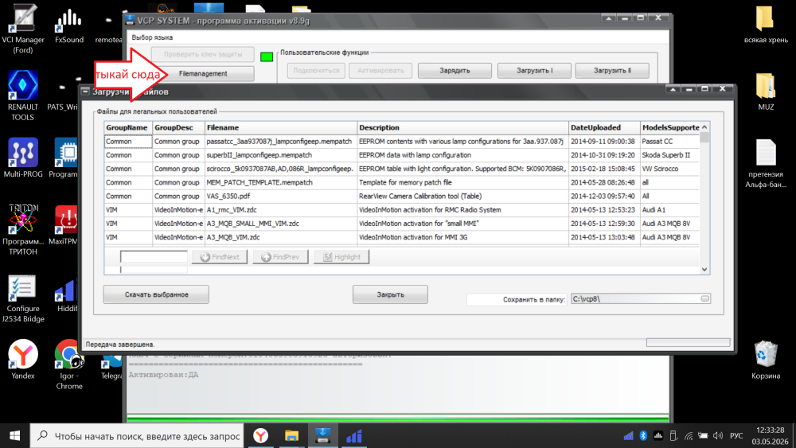Image resolution: width=796 pixels, height=448 pixels.
Task: Click the scroll up arrow of file table
Action: pos(704,127)
